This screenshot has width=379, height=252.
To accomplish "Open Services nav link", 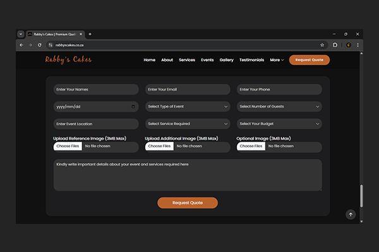I will (x=187, y=60).
